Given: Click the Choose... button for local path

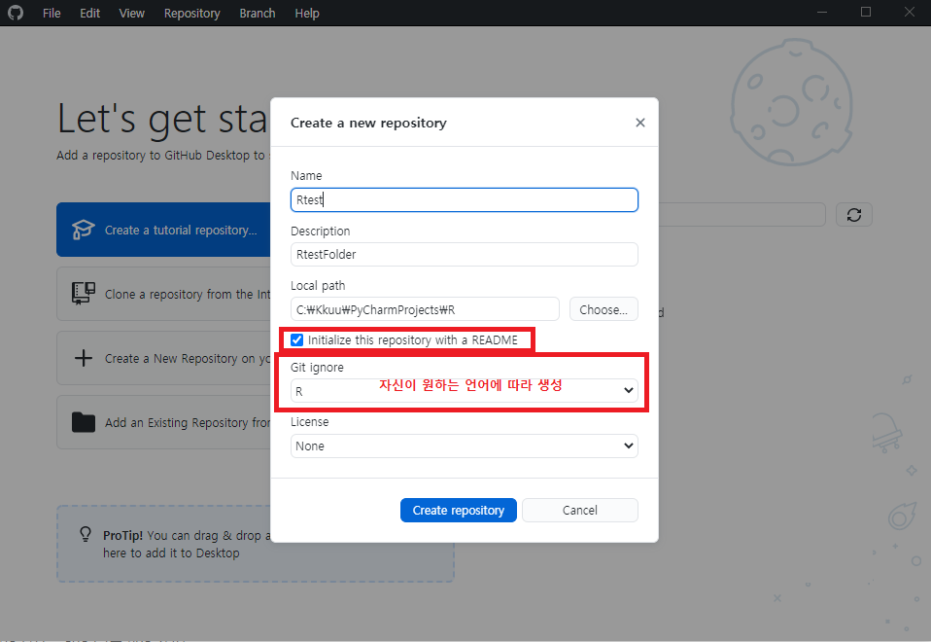Looking at the screenshot, I should click(603, 309).
